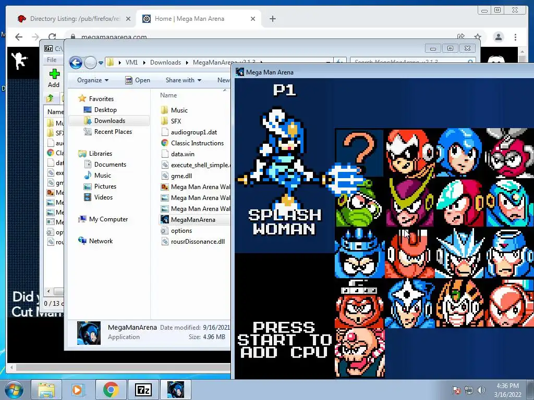Pick the Mega Man character portrait

tap(460, 153)
